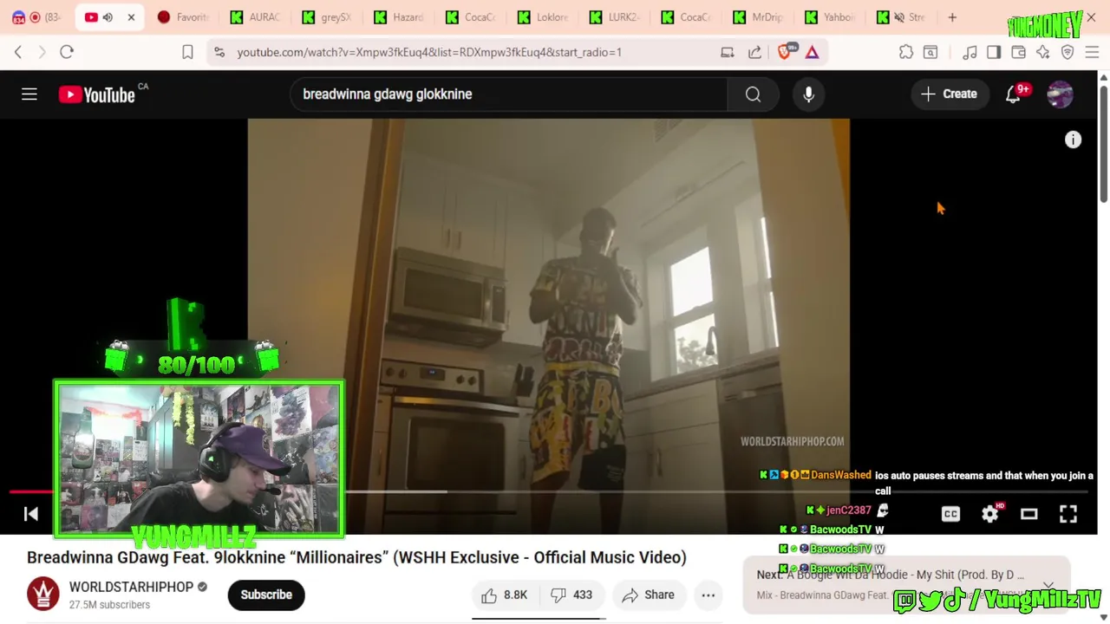Skip to the previous video

coord(30,514)
